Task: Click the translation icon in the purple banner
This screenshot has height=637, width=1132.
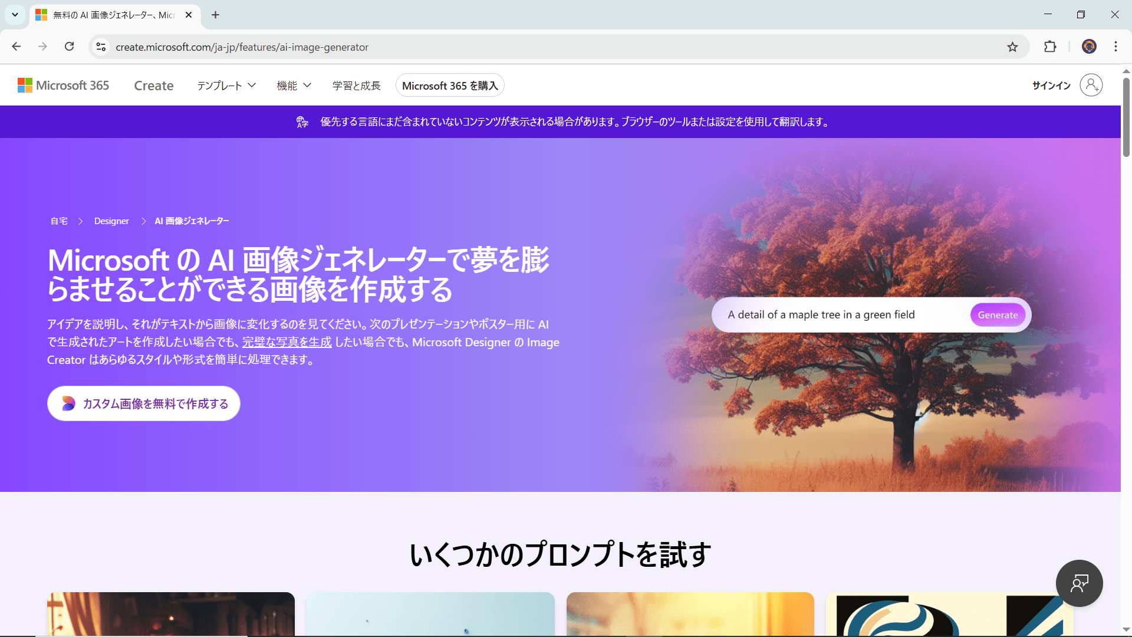Action: [x=302, y=122]
